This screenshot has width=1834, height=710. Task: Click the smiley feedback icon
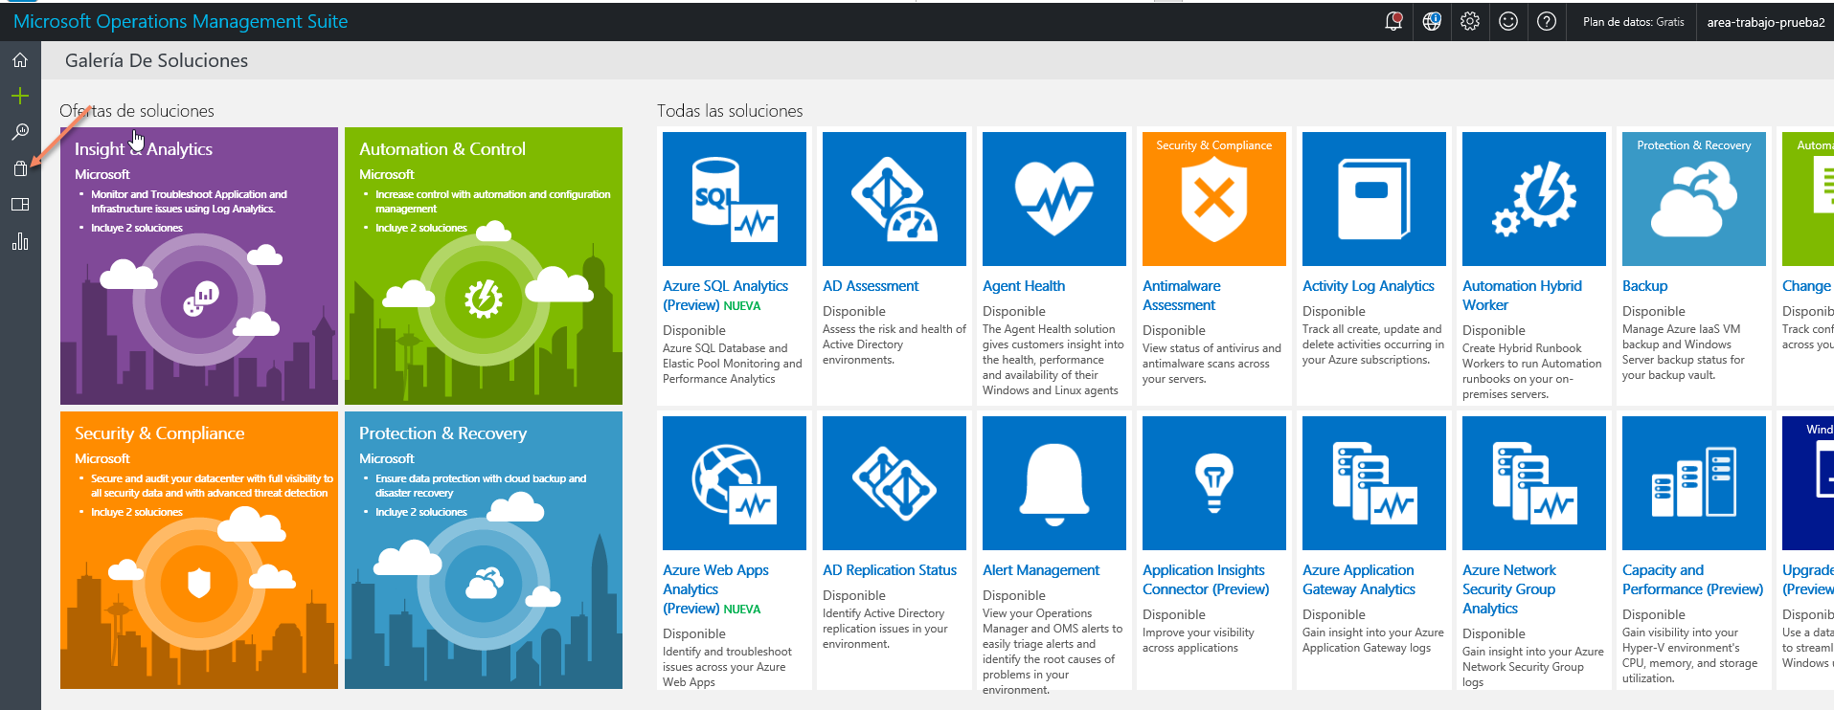click(x=1508, y=21)
